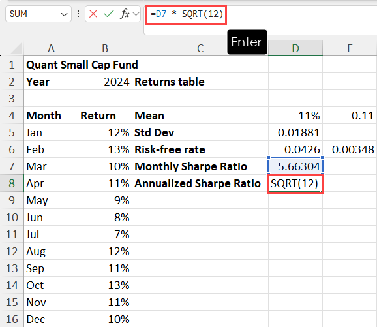Select the Jan month cell
The height and width of the screenshot is (327, 377).
point(51,132)
